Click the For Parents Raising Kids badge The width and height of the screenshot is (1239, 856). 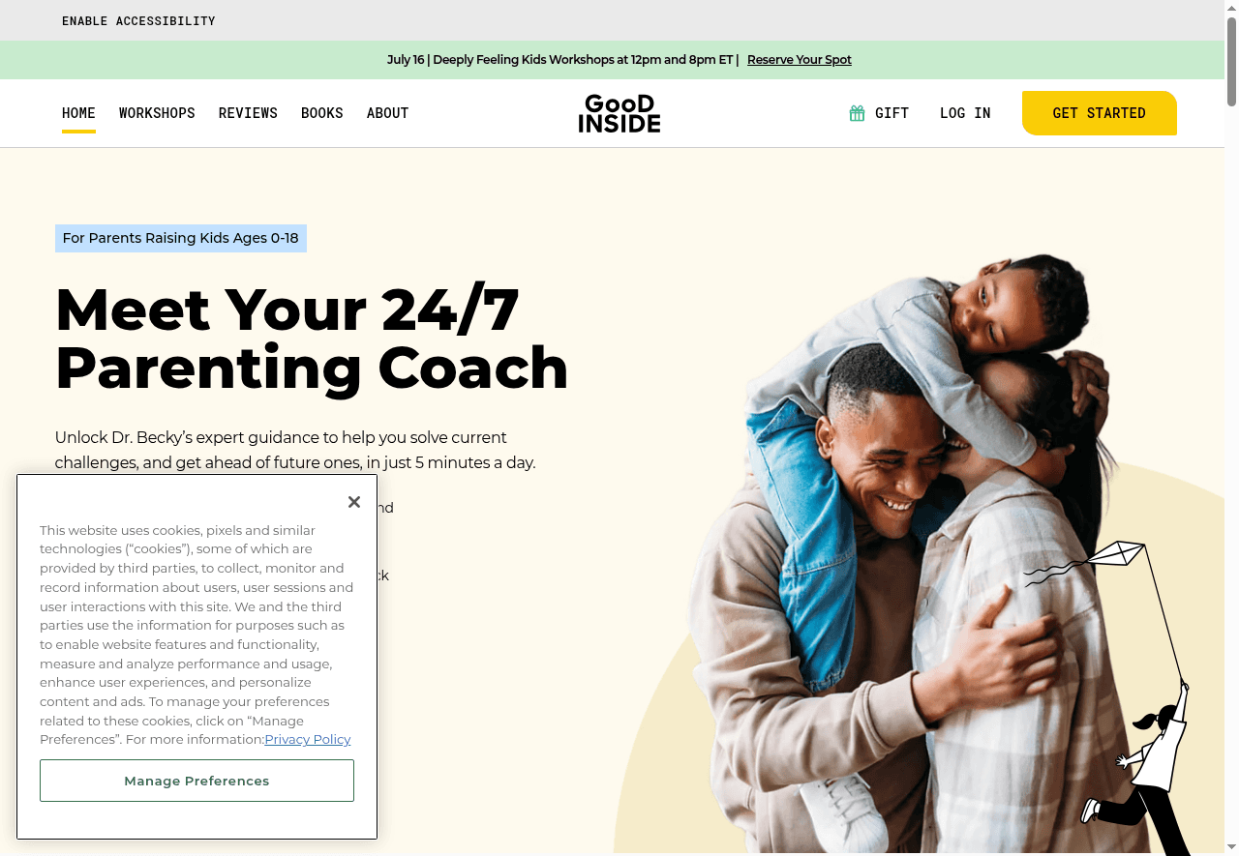(181, 238)
